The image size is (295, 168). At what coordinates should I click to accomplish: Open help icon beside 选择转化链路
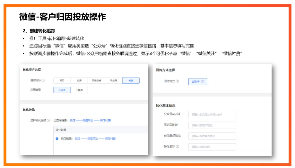pyautogui.click(x=48, y=120)
